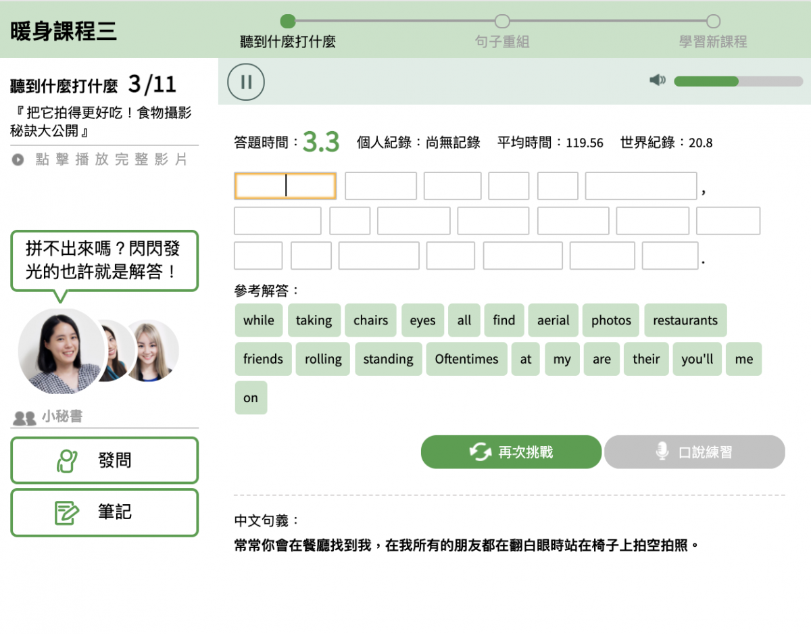
Task: Choose the word chip 'at'
Action: pos(526,359)
